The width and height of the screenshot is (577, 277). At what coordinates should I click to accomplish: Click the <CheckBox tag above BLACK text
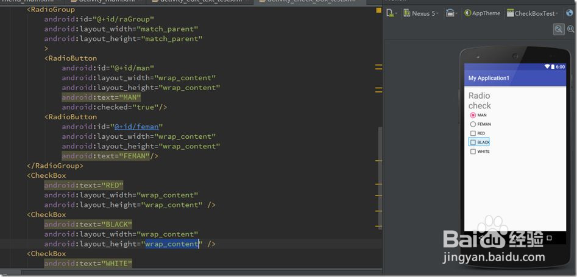[x=46, y=215]
